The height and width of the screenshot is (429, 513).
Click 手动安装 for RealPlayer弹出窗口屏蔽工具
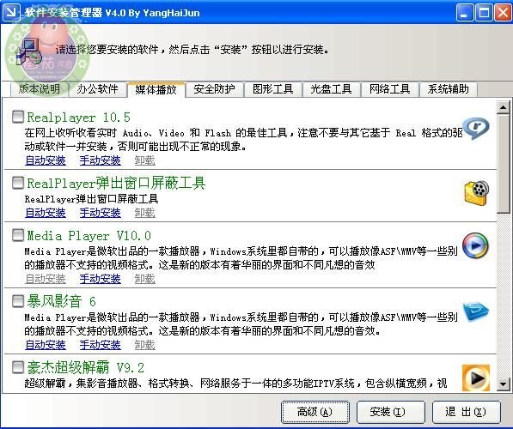click(x=101, y=213)
